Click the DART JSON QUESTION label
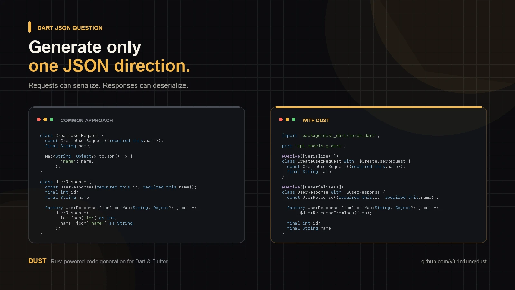Image resolution: width=515 pixels, height=290 pixels. coord(70,28)
